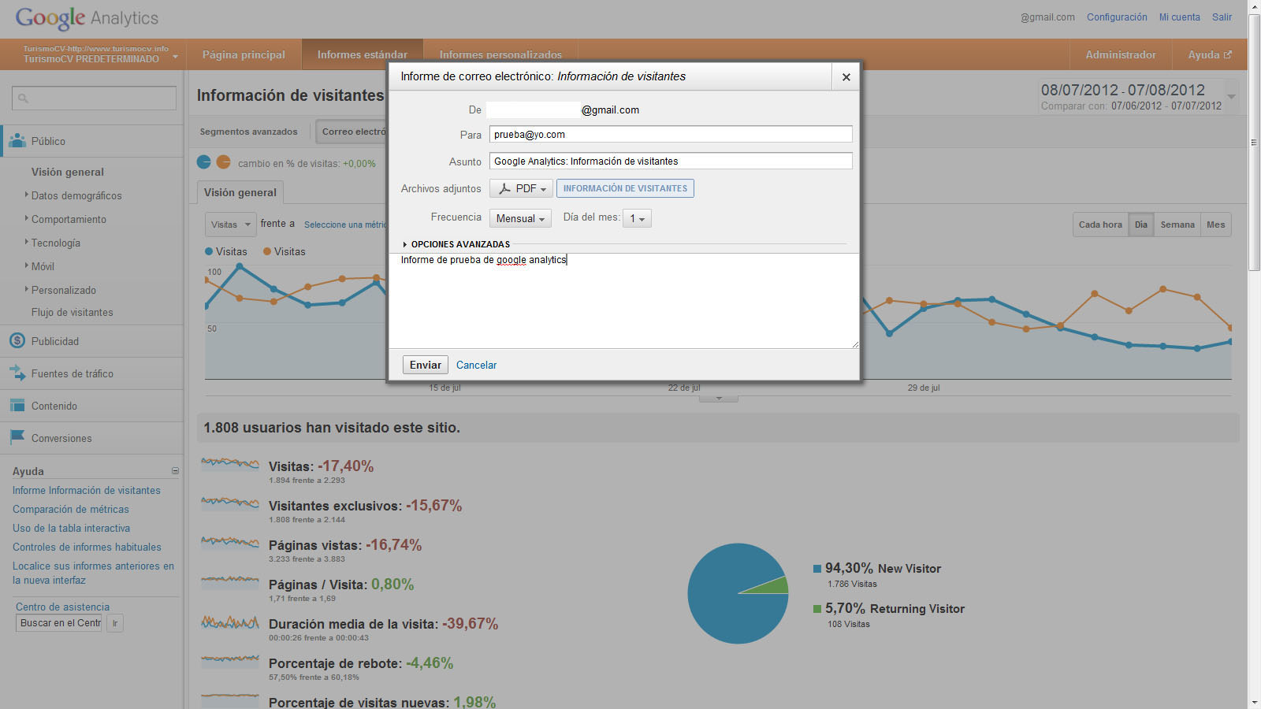The image size is (1261, 709).
Task: Select the Cada hora chart granularity
Action: point(1100,225)
